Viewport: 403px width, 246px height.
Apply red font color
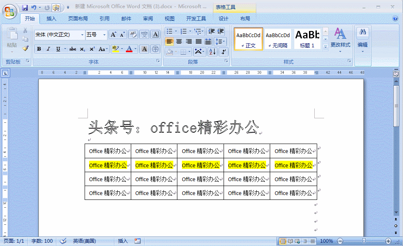click(129, 49)
